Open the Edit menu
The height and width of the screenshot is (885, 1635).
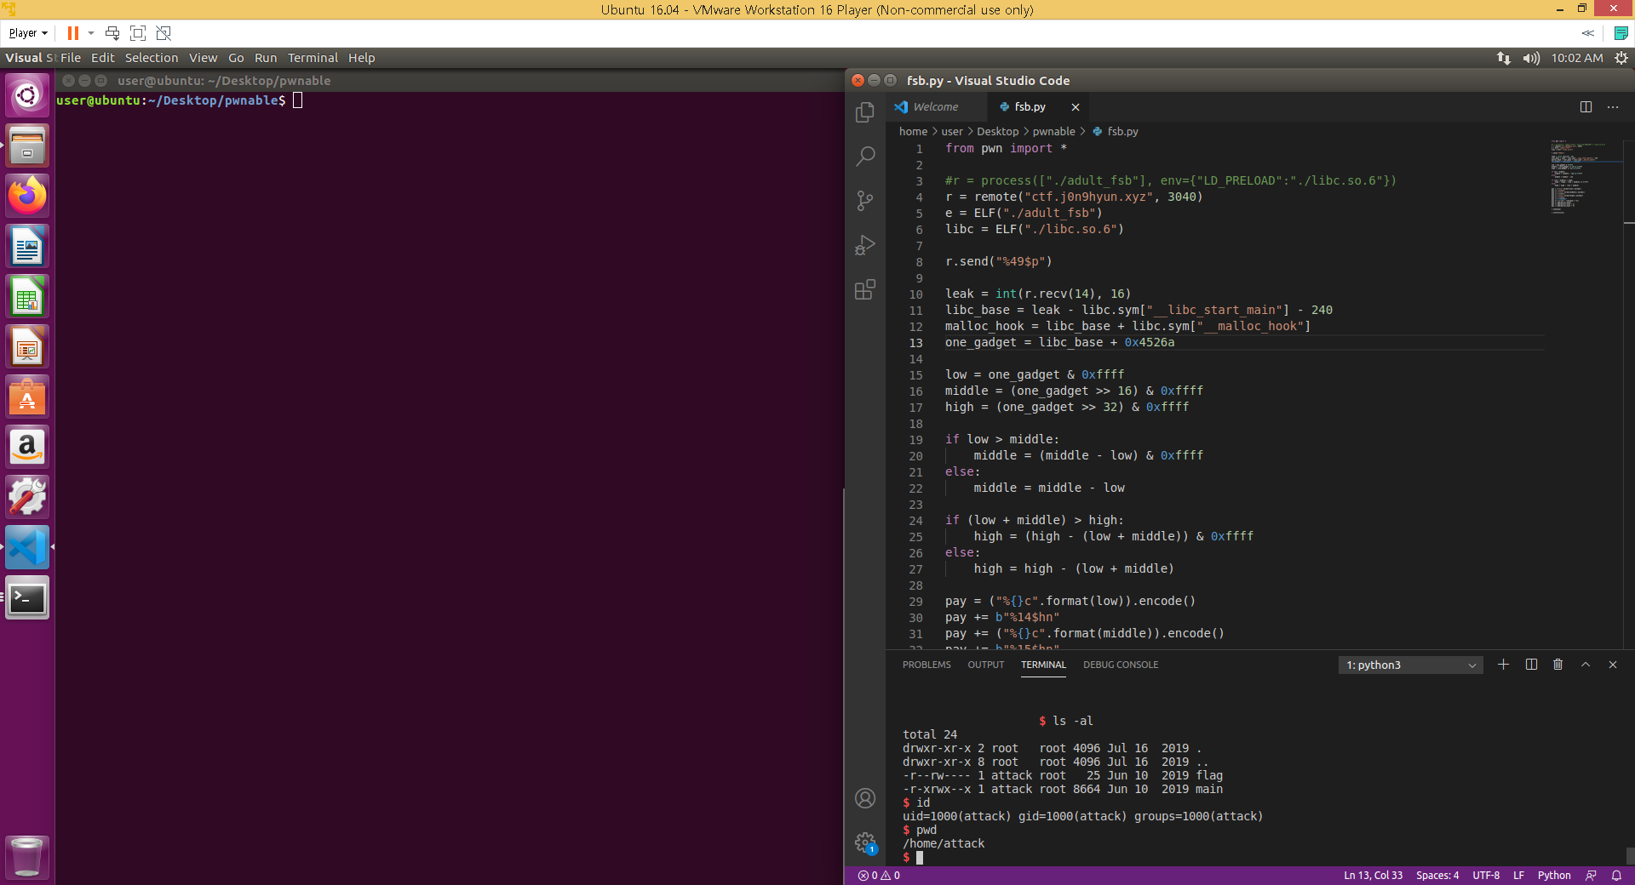coord(103,58)
